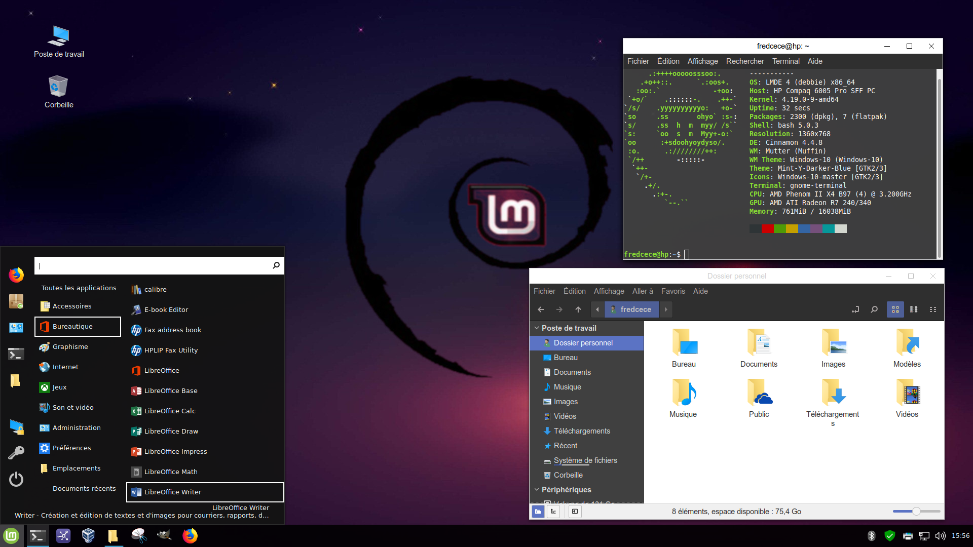Hide the sidebar button in status bar
Screen dimensions: 973x547
(x=575, y=512)
